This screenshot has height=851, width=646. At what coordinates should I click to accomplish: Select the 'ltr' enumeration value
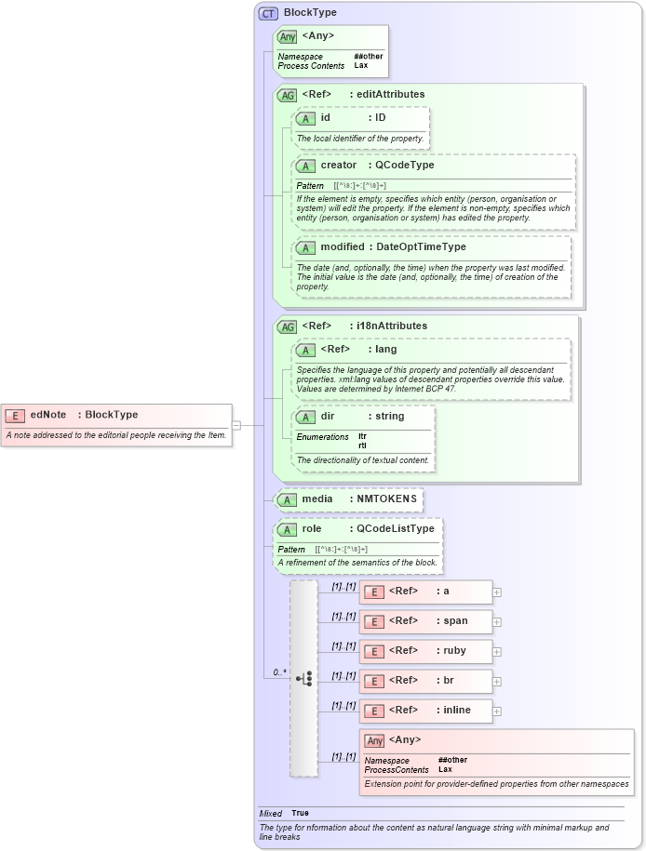point(362,436)
